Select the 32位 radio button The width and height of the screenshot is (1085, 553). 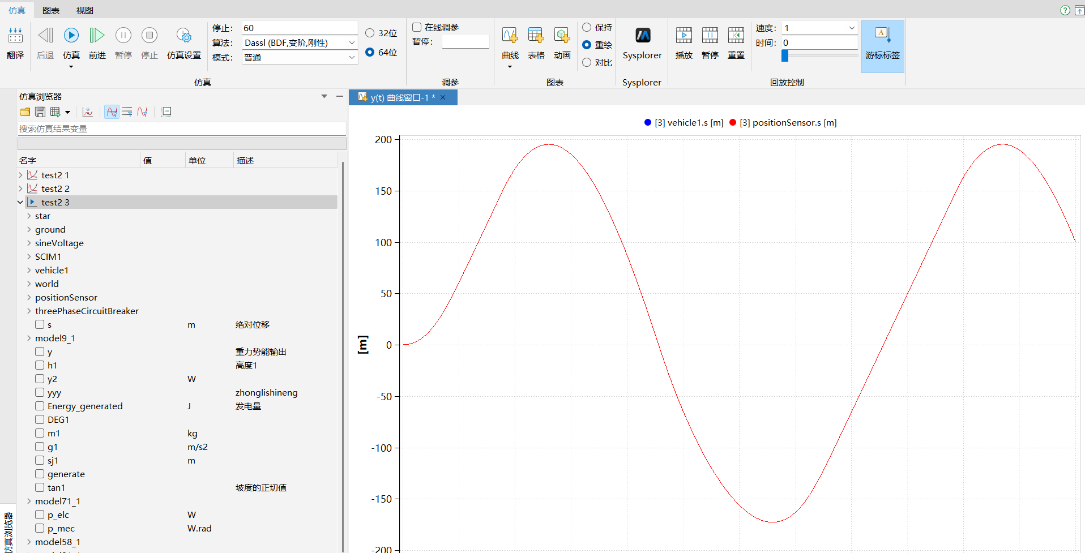370,33
